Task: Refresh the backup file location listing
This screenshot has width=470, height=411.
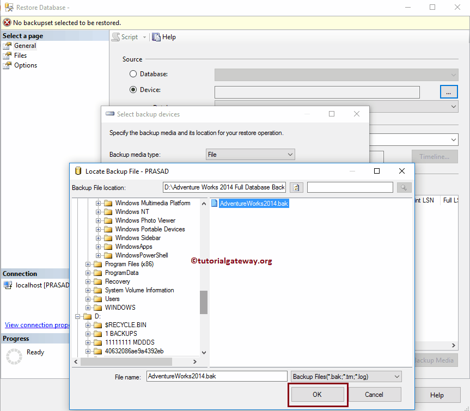Action: pyautogui.click(x=296, y=187)
